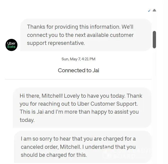
Task: Click the scrollbar track below the thumb
Action: pyautogui.click(x=154, y=100)
